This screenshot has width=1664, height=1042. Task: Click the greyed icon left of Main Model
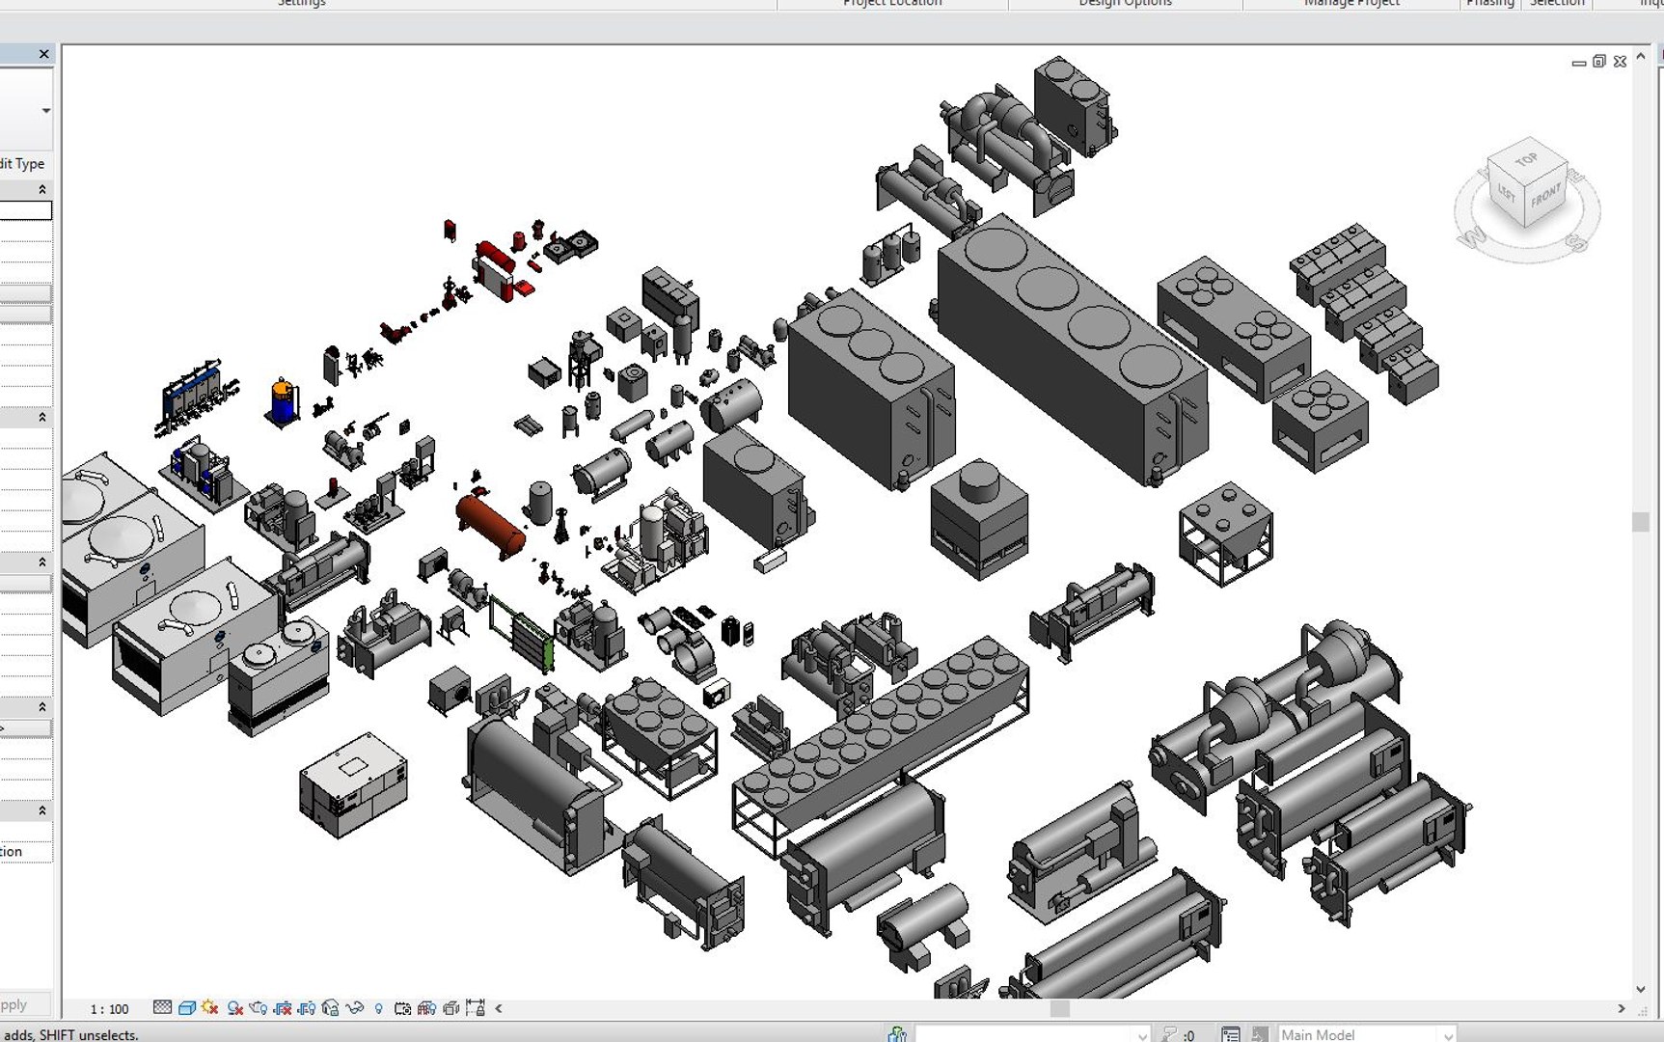[1259, 1034]
